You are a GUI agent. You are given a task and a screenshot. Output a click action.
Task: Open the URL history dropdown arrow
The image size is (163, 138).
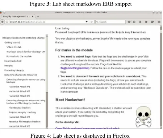tap(87, 22)
